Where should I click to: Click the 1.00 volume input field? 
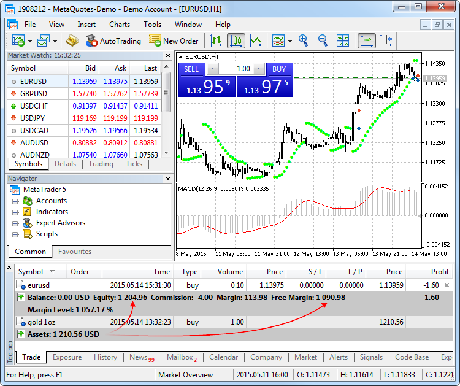coord(236,69)
